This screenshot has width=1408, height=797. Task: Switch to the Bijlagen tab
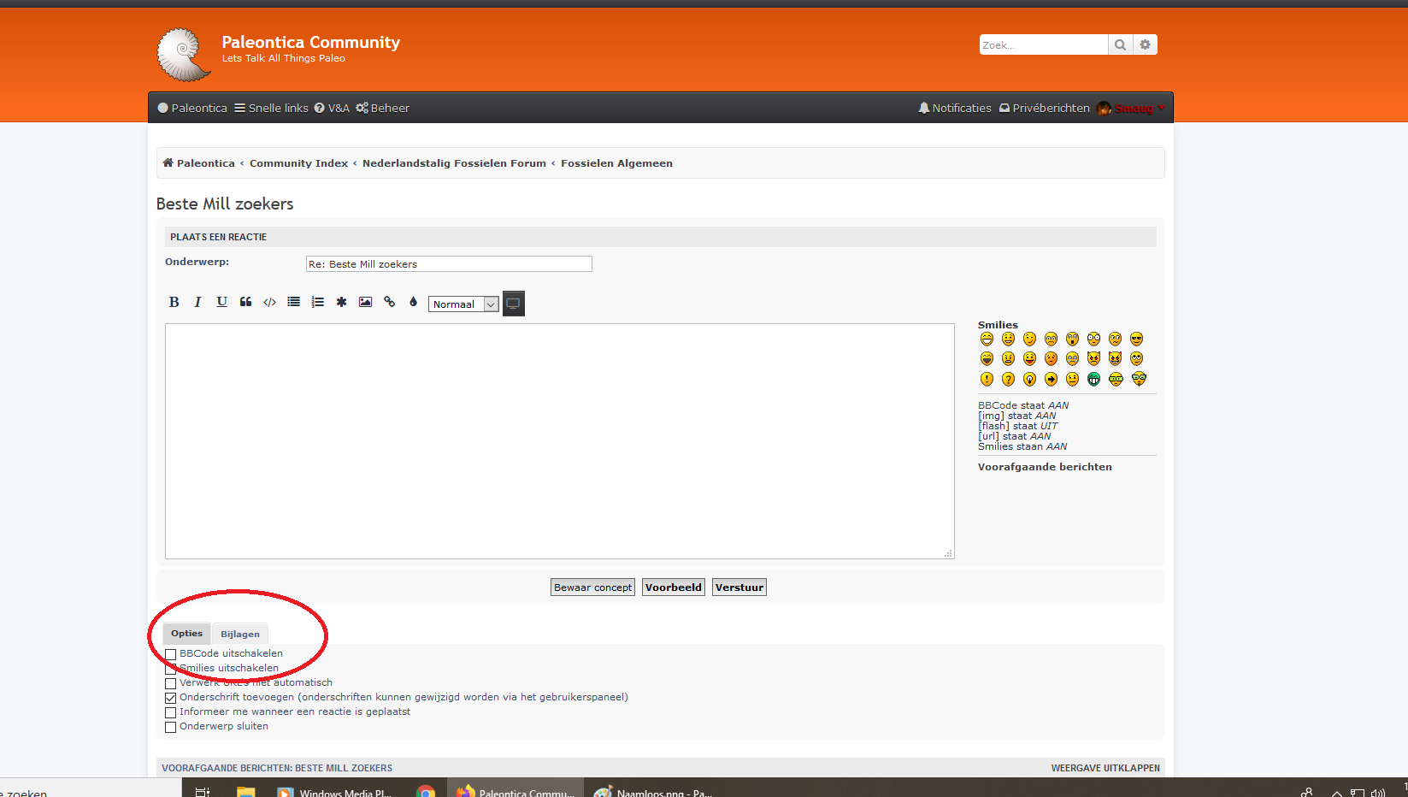(x=239, y=634)
